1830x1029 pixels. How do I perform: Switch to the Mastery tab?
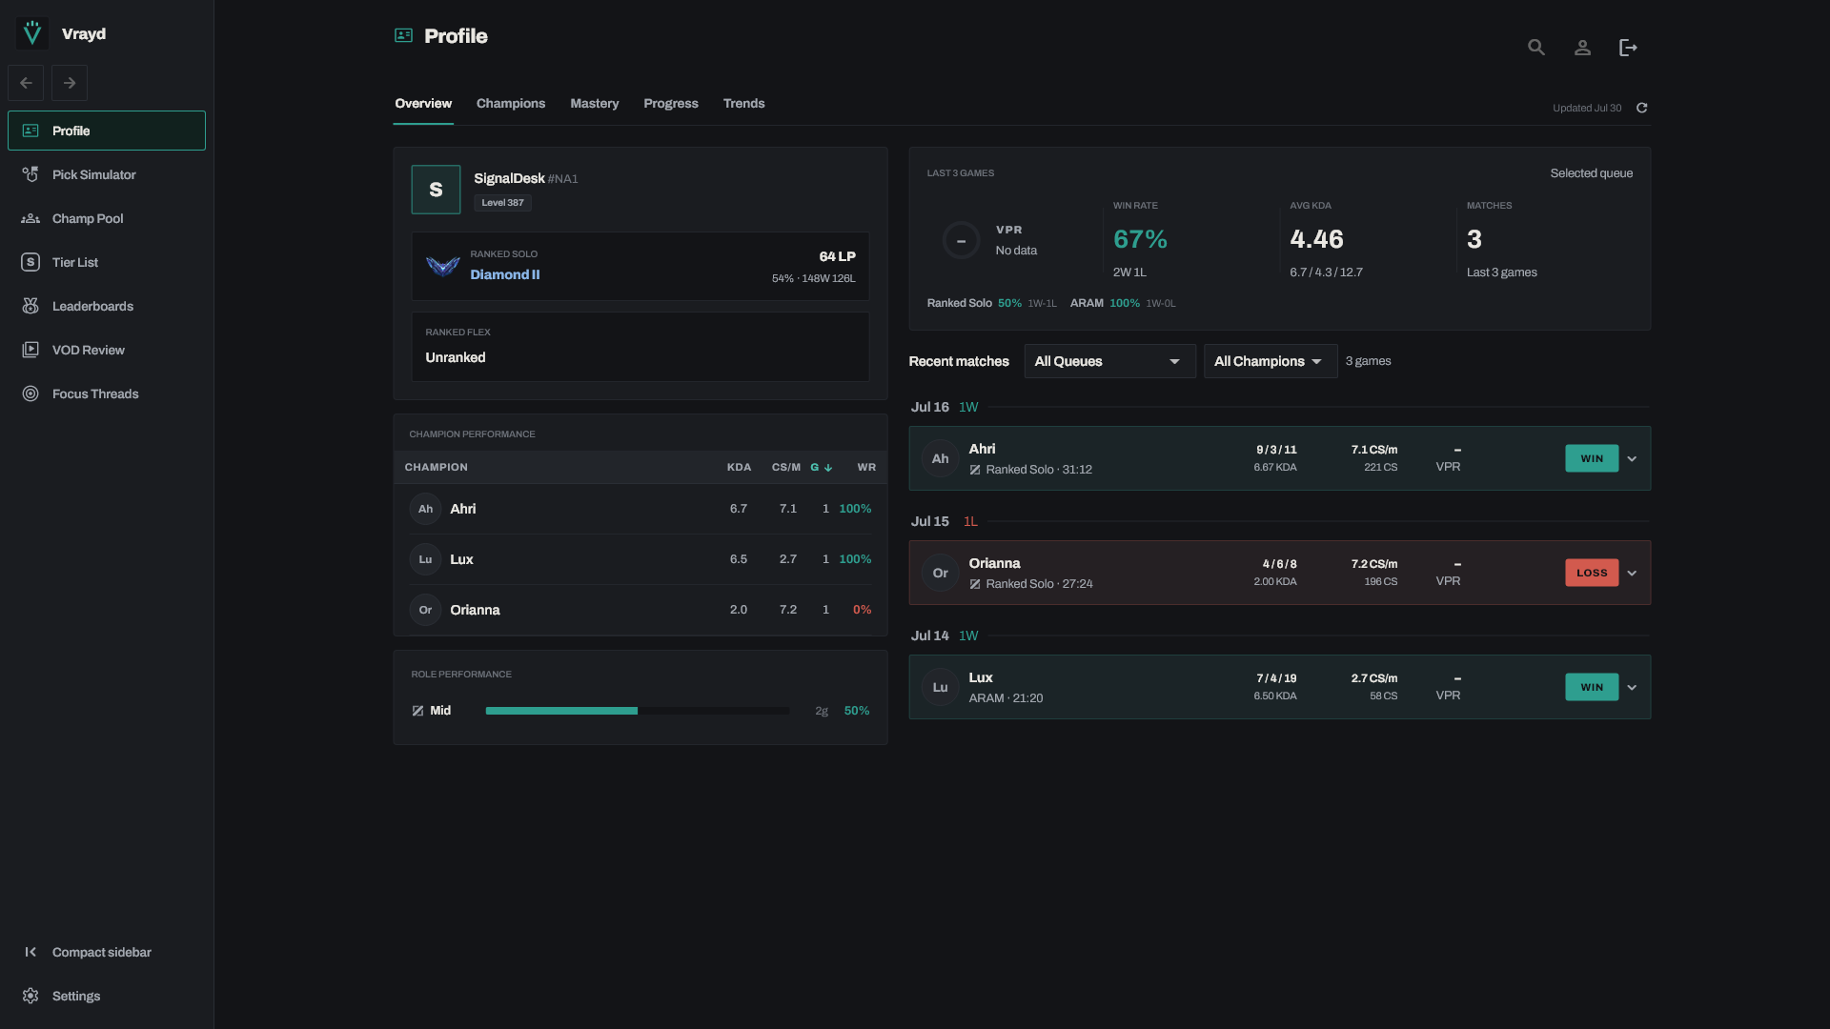click(x=595, y=103)
